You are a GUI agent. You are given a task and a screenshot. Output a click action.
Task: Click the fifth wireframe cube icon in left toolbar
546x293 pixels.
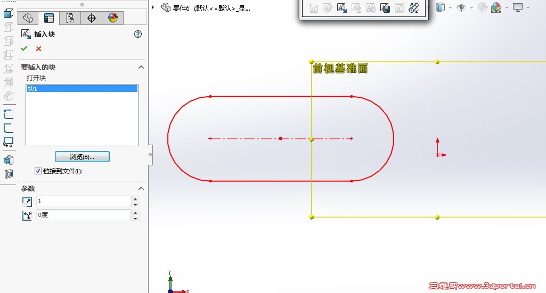click(x=9, y=69)
